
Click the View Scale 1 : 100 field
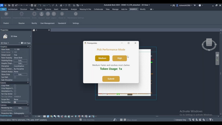point(21,49)
